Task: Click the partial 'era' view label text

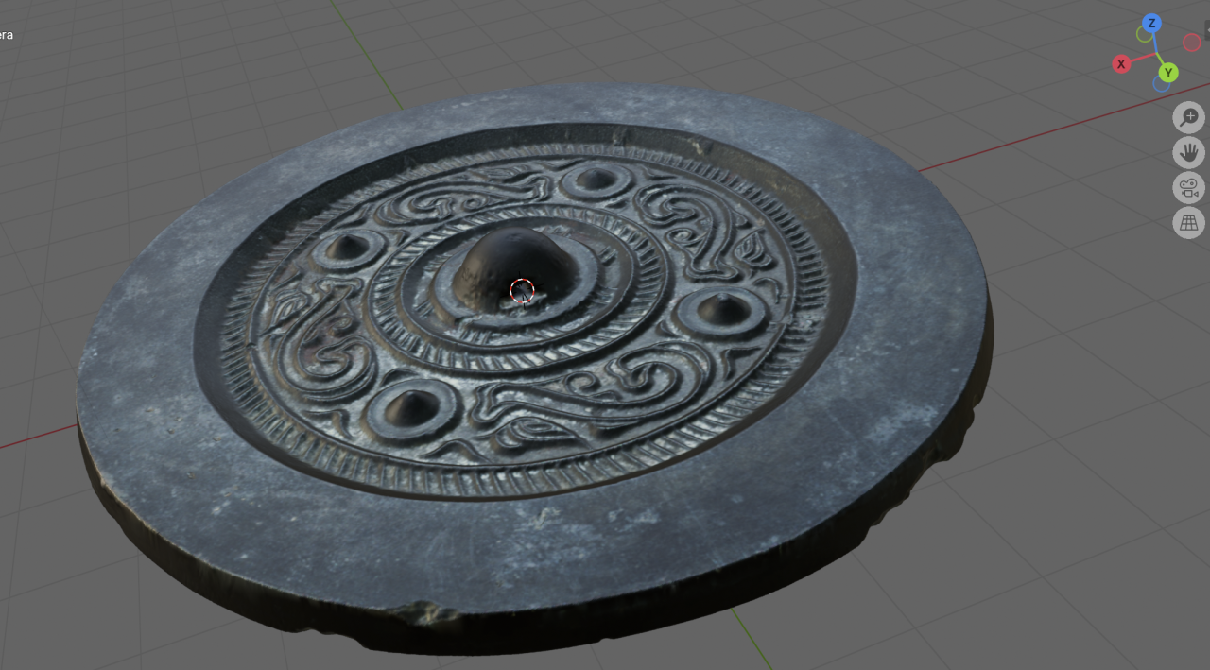Action: click(x=7, y=35)
